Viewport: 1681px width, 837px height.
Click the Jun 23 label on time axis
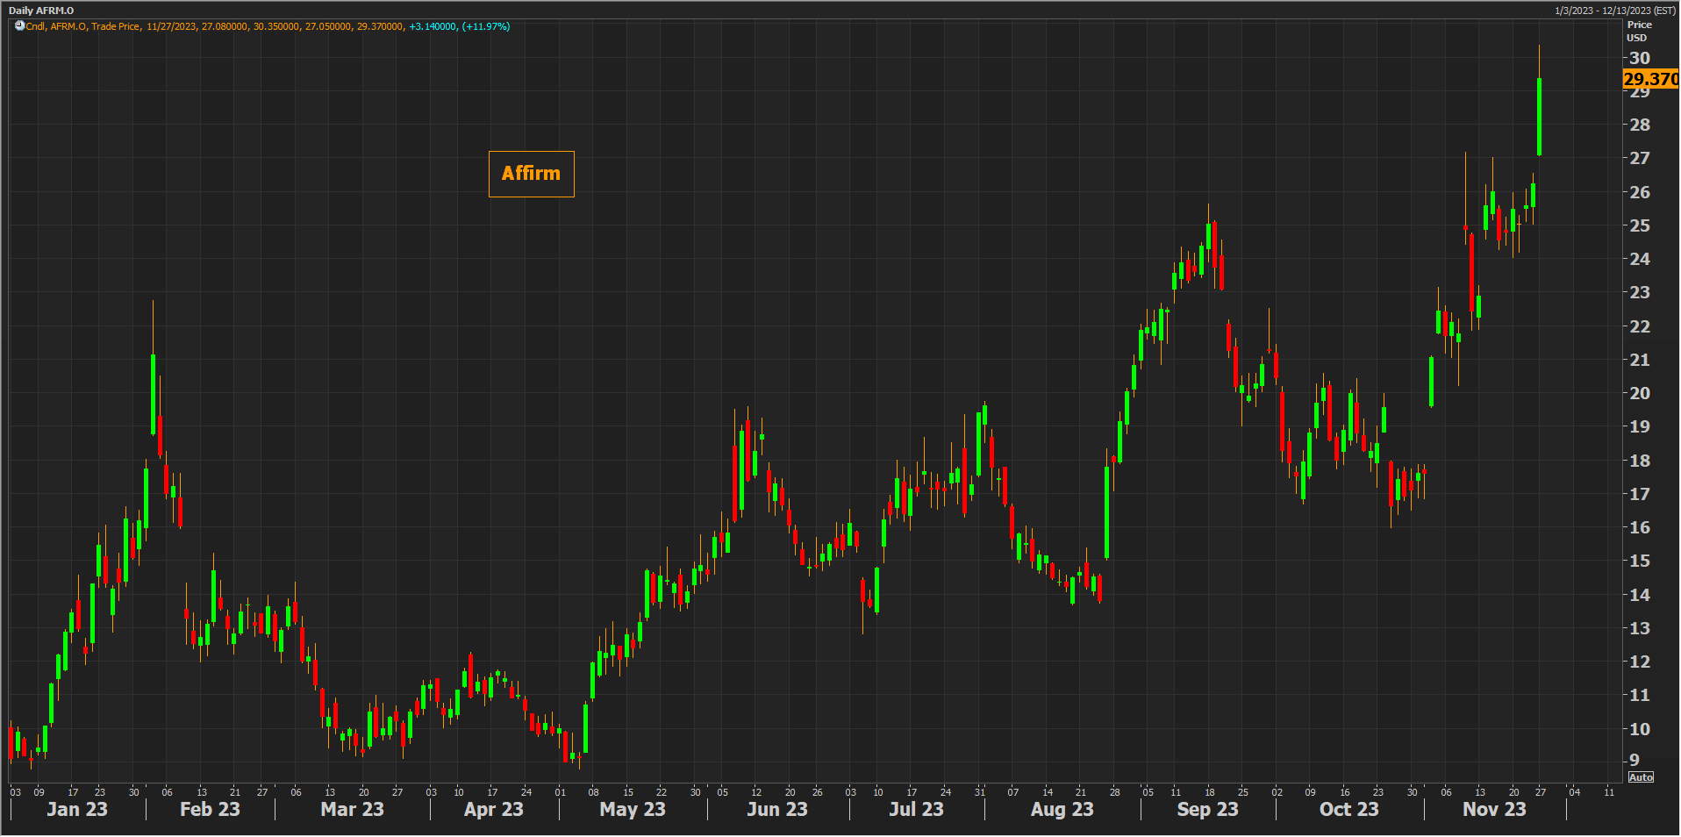point(776,809)
